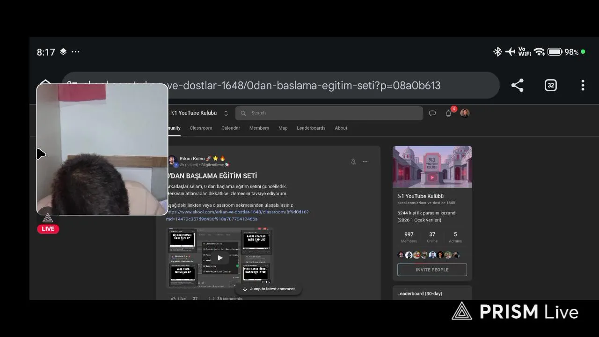599x337 pixels.
Task: Open the 37 Online count
Action: (x=432, y=237)
